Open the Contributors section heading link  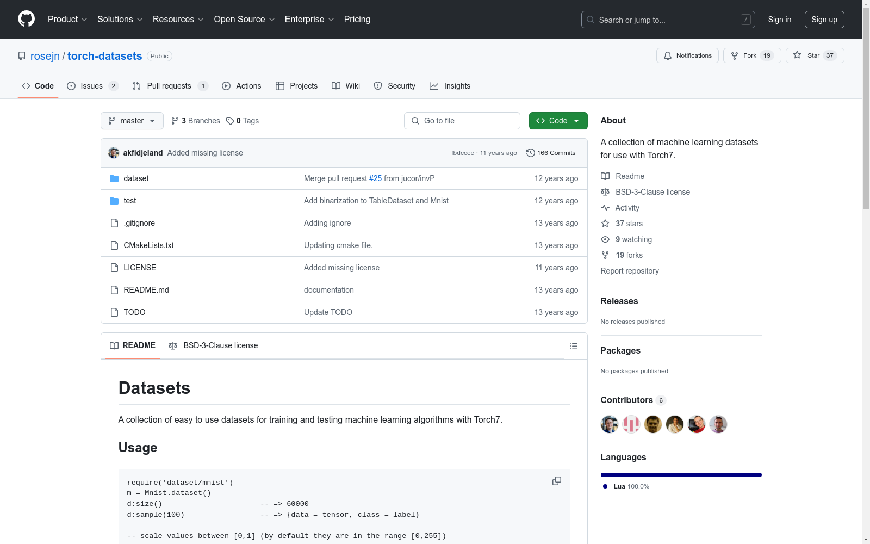633,400
